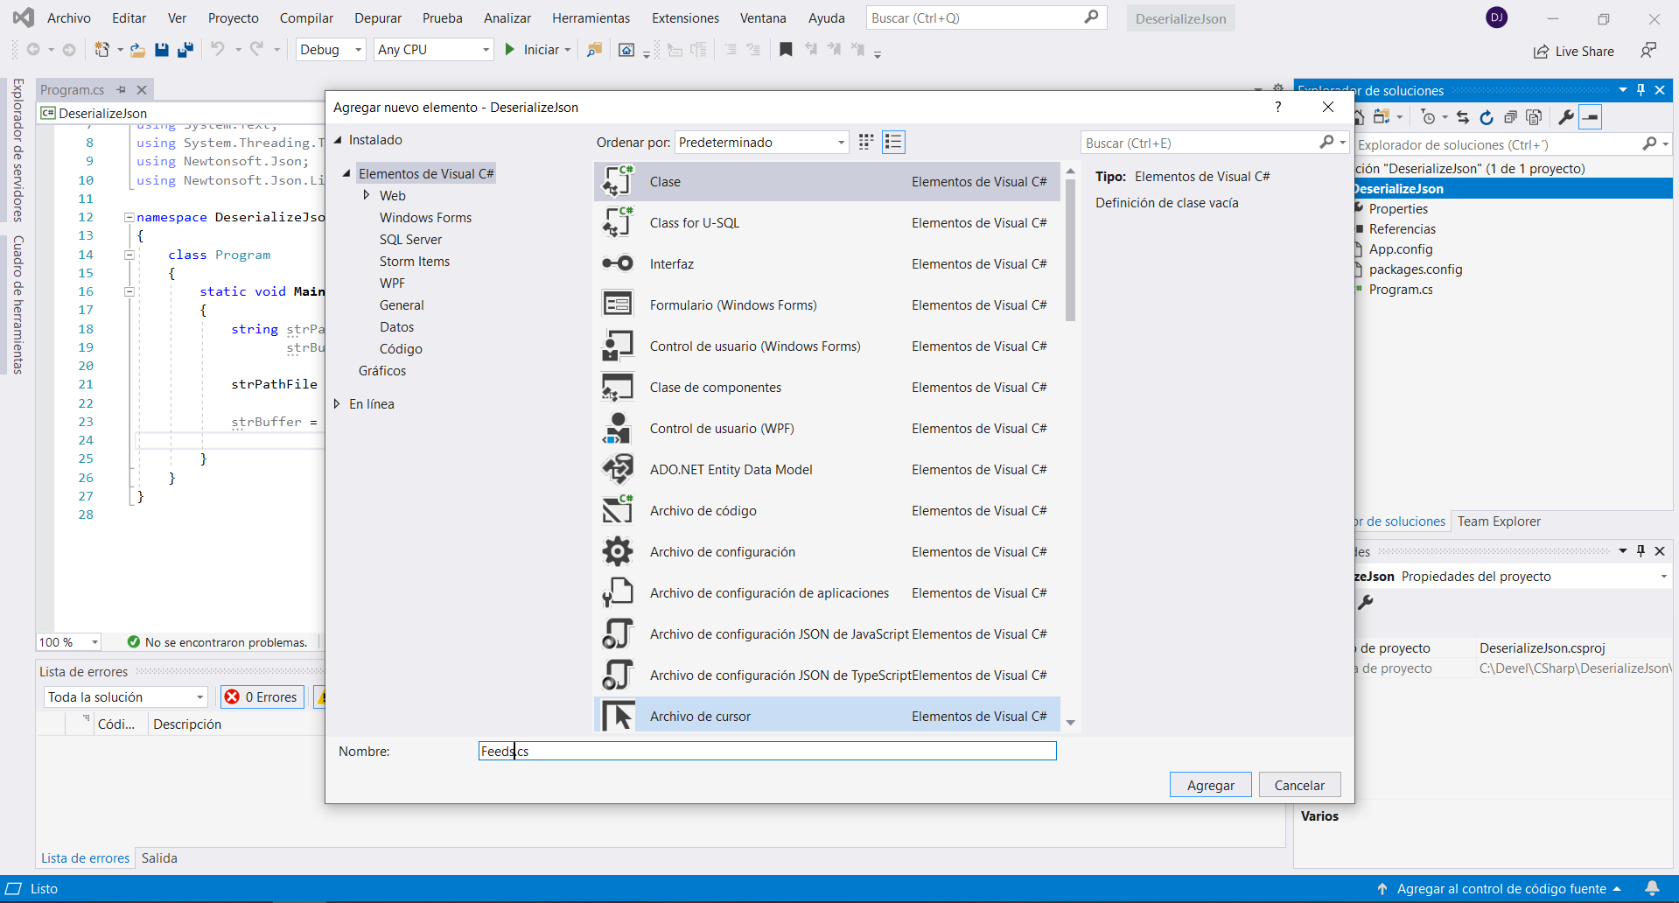Image resolution: width=1679 pixels, height=903 pixels.
Task: Click the refresh icon in Solution Explorer
Action: [x=1487, y=117]
